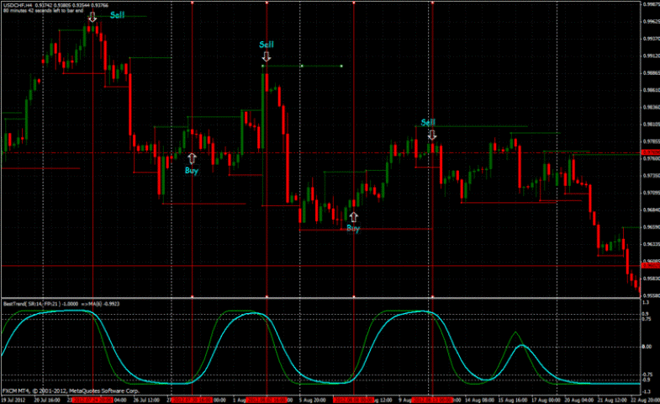Click the Sell arrow near 9 Aug candles
Viewport: 660px width, 404px height.
[432, 135]
